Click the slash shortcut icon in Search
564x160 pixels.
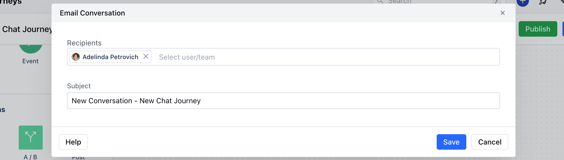pos(496,2)
